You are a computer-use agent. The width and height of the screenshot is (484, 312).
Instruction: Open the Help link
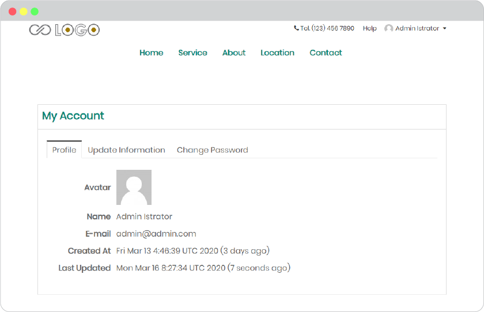coord(369,28)
